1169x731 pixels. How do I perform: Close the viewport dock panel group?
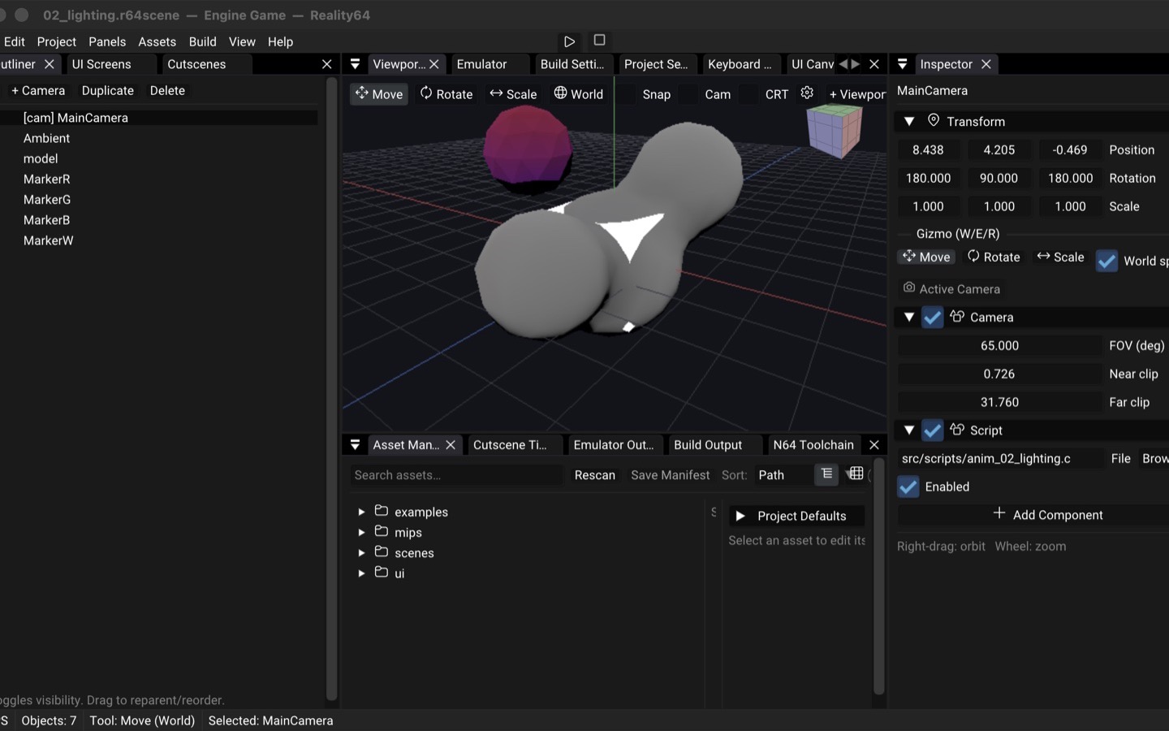(x=874, y=64)
